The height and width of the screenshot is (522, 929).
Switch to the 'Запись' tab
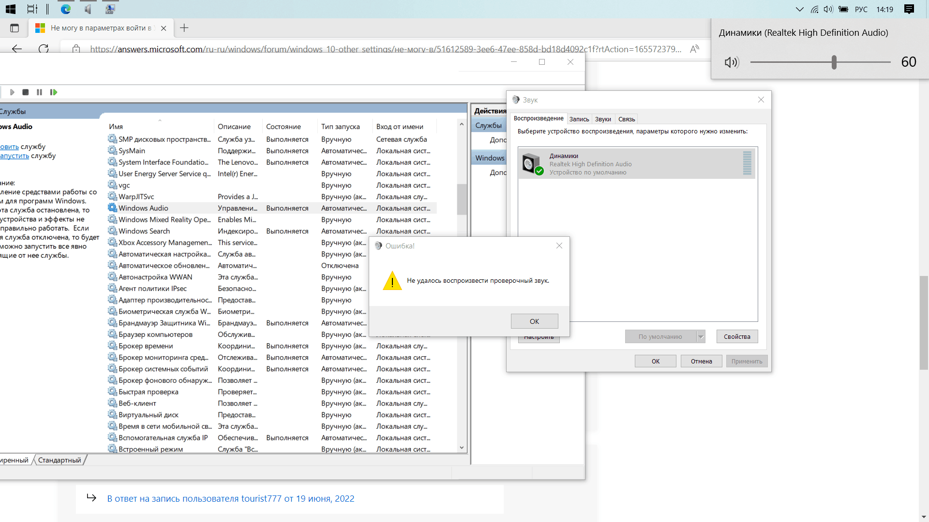[579, 119]
